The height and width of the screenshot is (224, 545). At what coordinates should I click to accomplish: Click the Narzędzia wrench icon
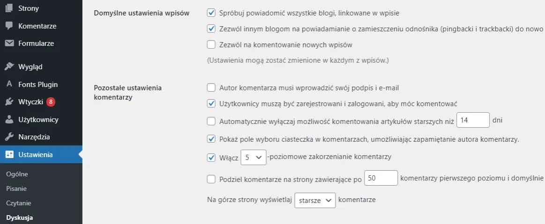(9, 137)
